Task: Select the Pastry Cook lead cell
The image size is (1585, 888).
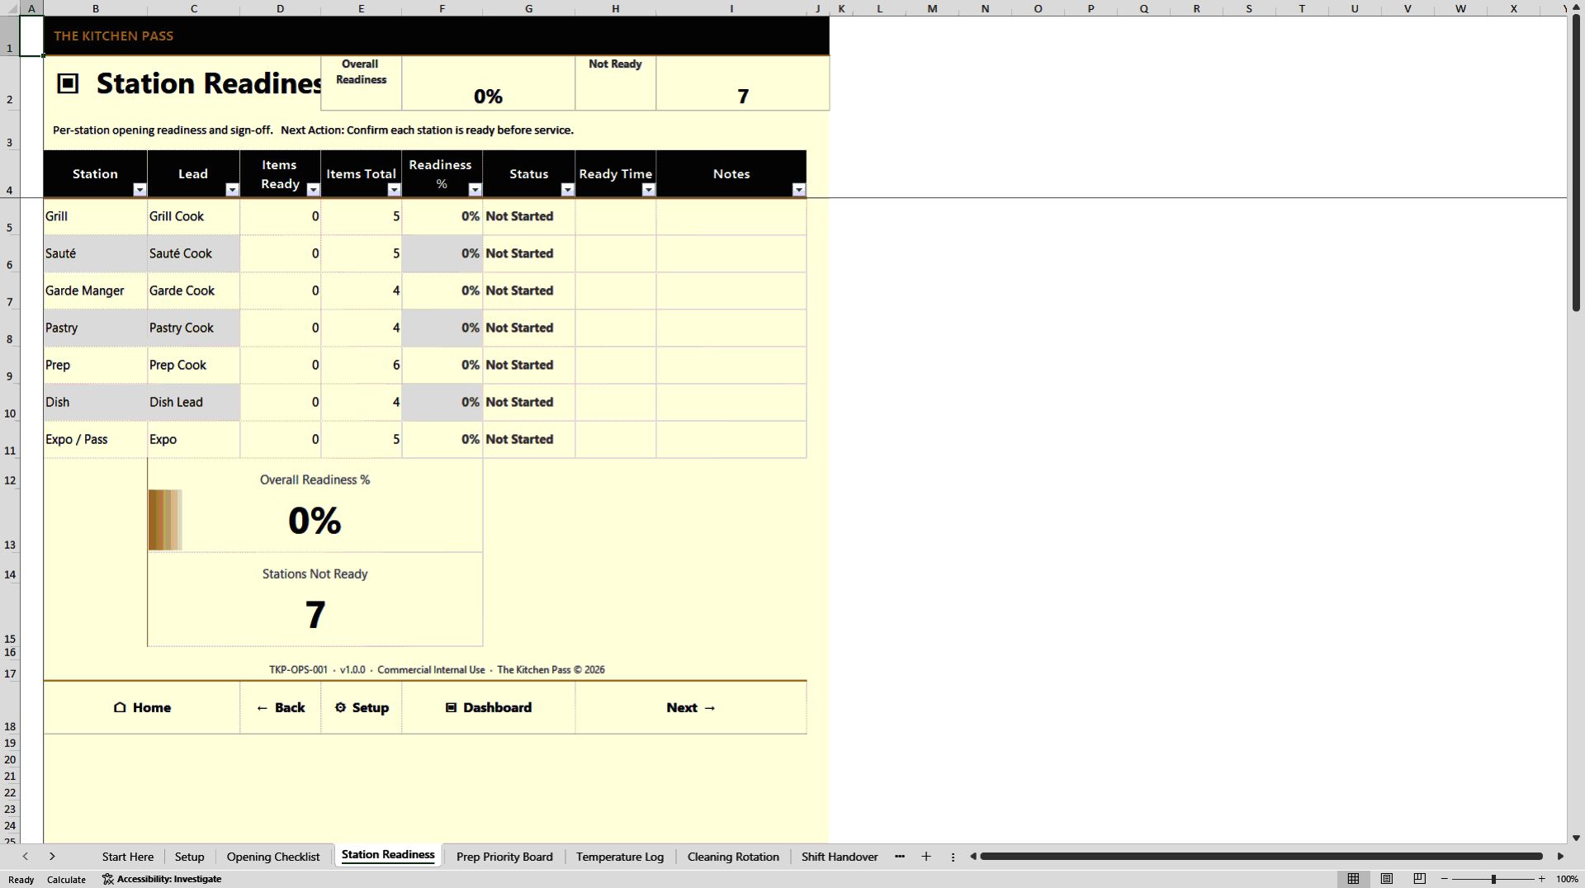Action: pos(193,328)
